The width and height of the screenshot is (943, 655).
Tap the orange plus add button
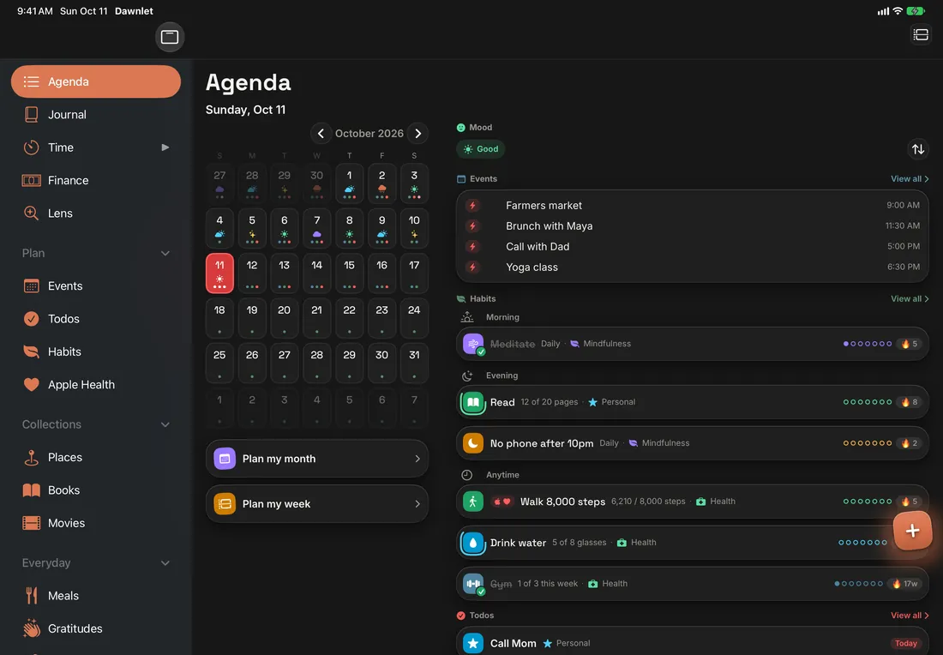point(912,531)
